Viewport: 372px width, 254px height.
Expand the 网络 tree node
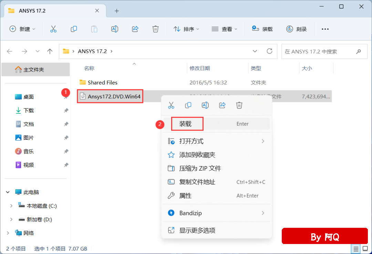click(8, 233)
